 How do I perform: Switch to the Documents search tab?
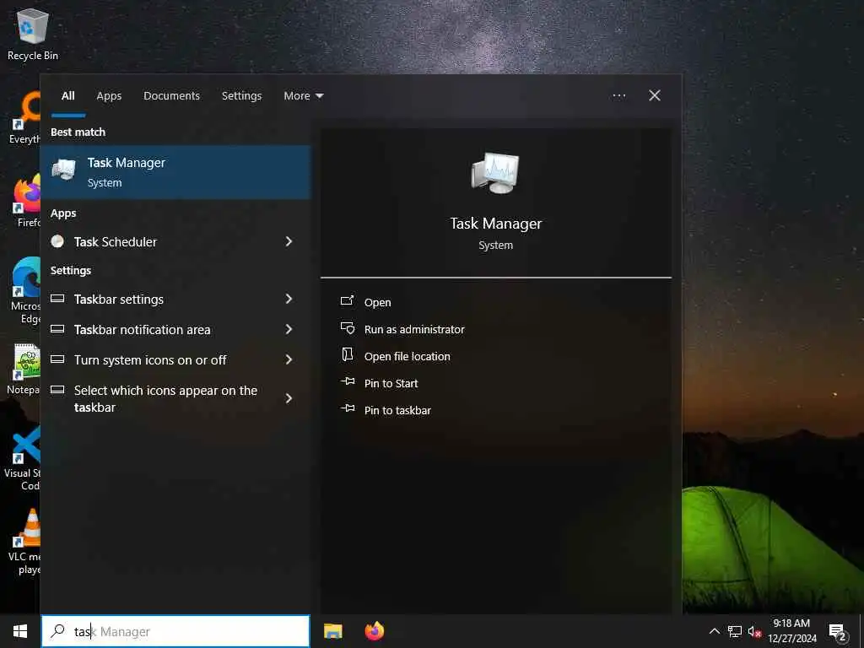coord(171,96)
